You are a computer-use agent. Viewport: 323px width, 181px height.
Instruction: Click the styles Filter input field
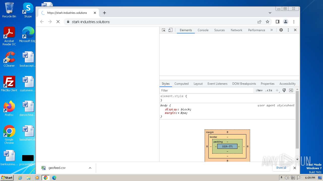[206, 90]
